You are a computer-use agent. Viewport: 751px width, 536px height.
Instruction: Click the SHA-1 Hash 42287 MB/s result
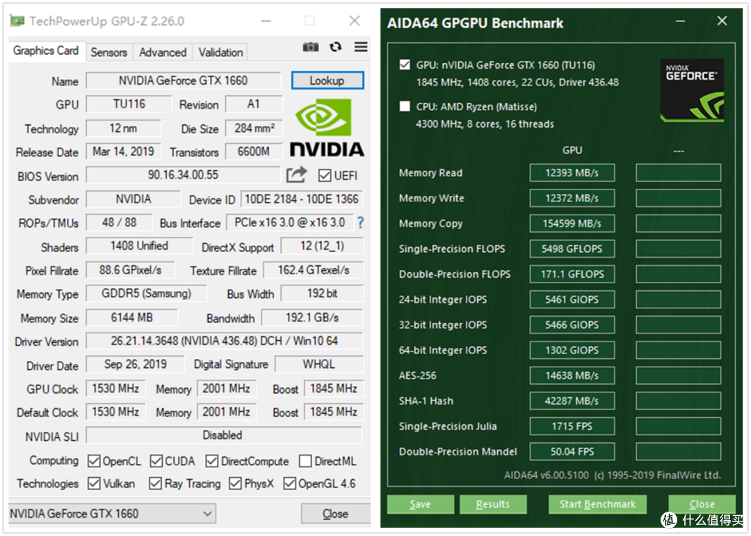point(572,401)
